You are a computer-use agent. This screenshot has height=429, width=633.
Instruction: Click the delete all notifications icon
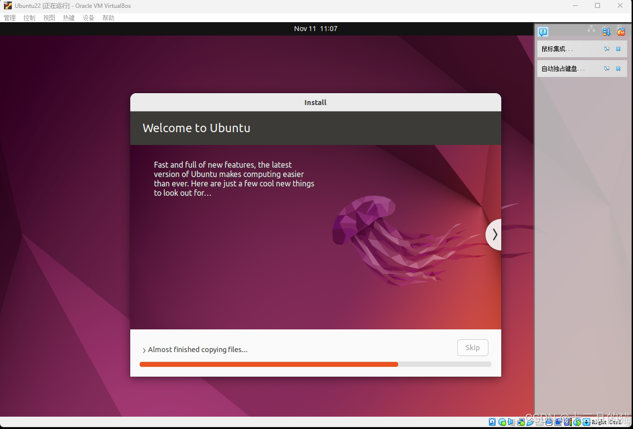(621, 32)
